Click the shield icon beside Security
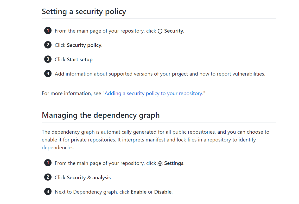This screenshot has height=204, width=299. (160, 31)
